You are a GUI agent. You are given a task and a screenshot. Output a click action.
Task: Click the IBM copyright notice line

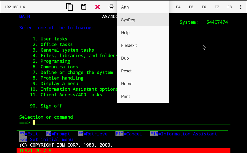coord(66,145)
